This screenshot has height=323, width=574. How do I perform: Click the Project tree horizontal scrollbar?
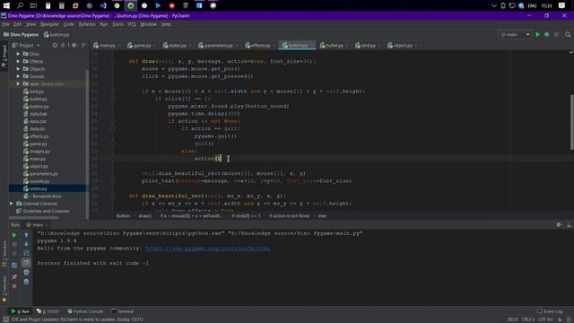point(34,218)
